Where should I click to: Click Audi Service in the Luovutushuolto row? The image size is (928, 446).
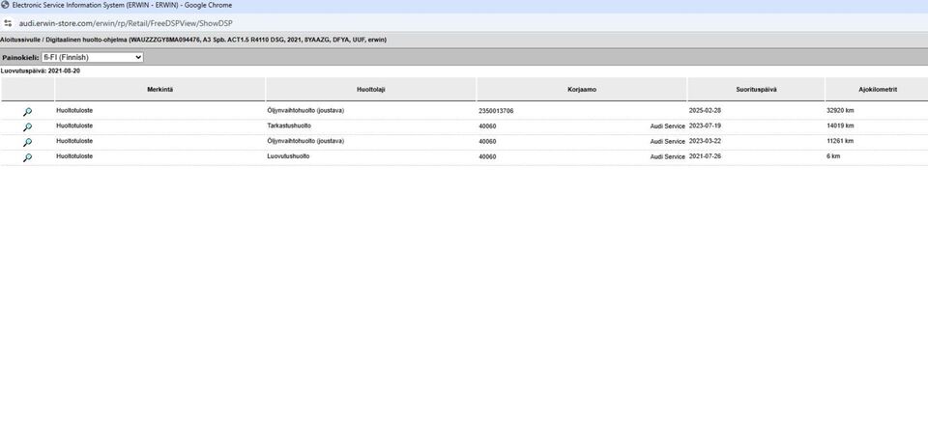point(667,156)
